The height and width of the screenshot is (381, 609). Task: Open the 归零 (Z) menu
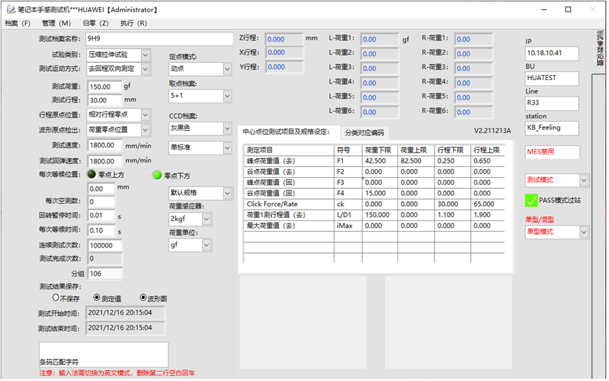coord(95,23)
